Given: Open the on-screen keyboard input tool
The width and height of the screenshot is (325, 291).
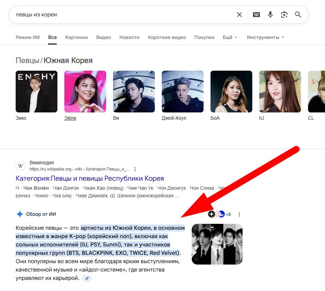Looking at the screenshot, I should coord(256,15).
